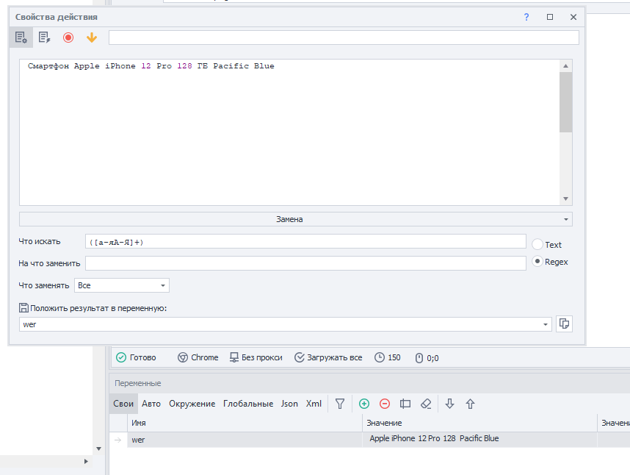
Task: Click the row arrow marker beside wer
Action: point(118,440)
